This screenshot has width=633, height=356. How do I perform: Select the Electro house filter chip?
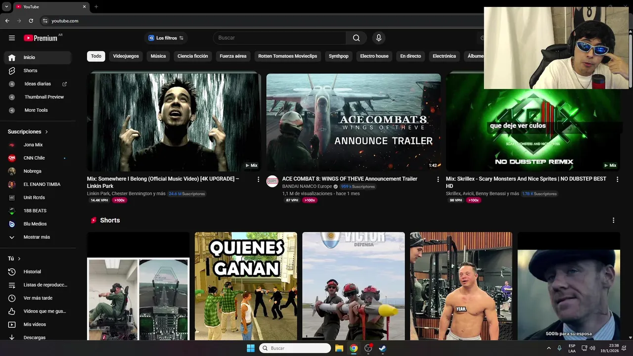374,56
